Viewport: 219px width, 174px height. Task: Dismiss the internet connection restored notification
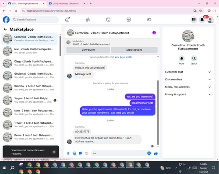[54, 152]
